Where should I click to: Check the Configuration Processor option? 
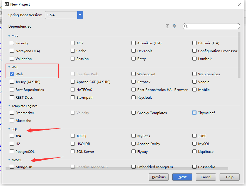194,51
